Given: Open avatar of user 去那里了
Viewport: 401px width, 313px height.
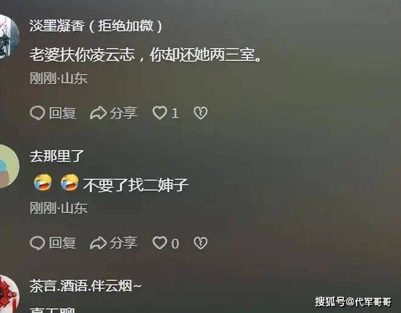Looking at the screenshot, I should [9, 166].
